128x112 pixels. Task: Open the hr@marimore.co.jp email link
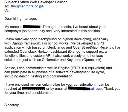tap(27, 6)
